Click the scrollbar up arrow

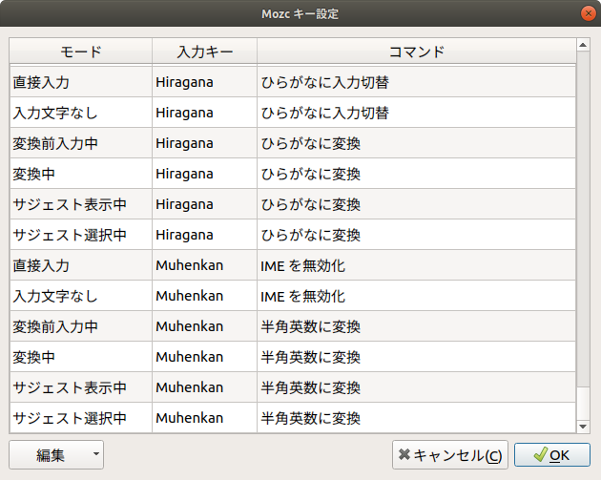coord(584,44)
